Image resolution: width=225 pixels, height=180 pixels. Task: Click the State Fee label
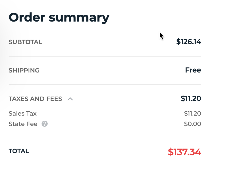(23, 124)
